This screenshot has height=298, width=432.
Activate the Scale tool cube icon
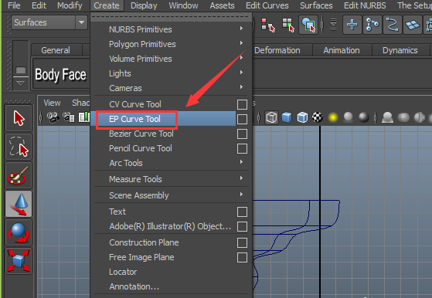coord(19,261)
